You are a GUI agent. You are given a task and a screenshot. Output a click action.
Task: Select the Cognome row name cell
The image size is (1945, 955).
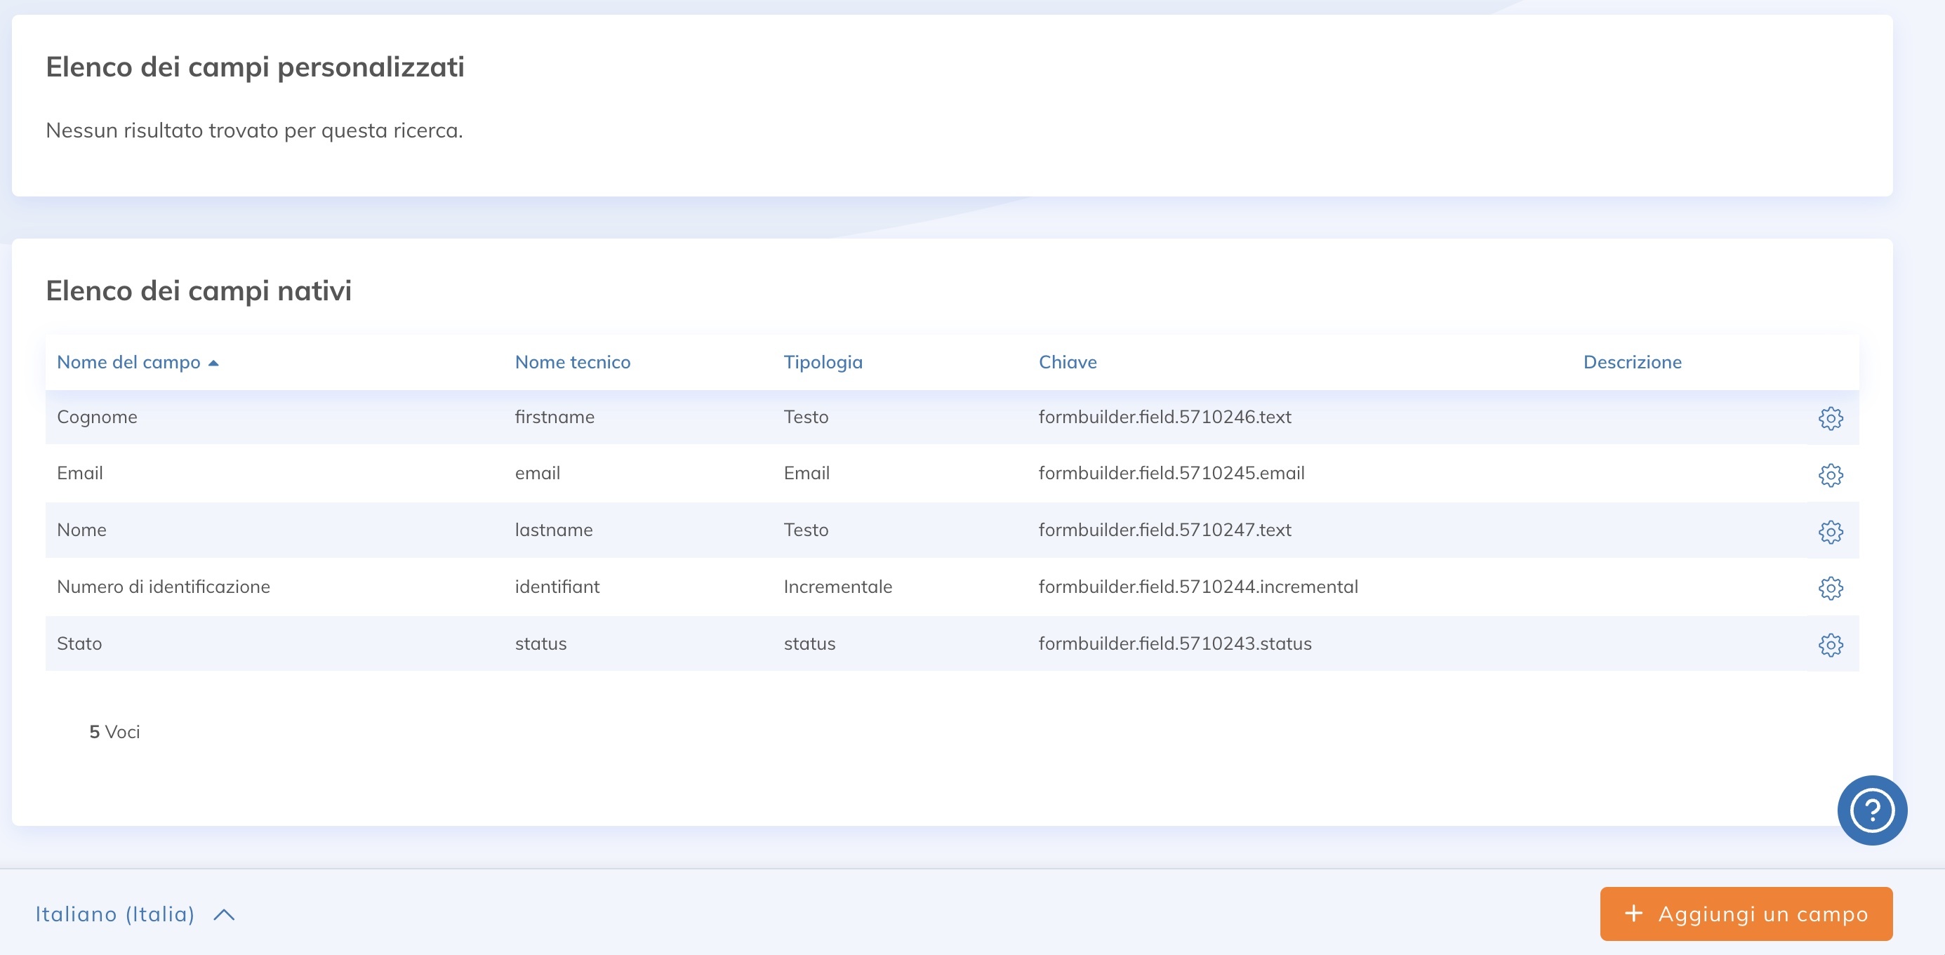97,418
